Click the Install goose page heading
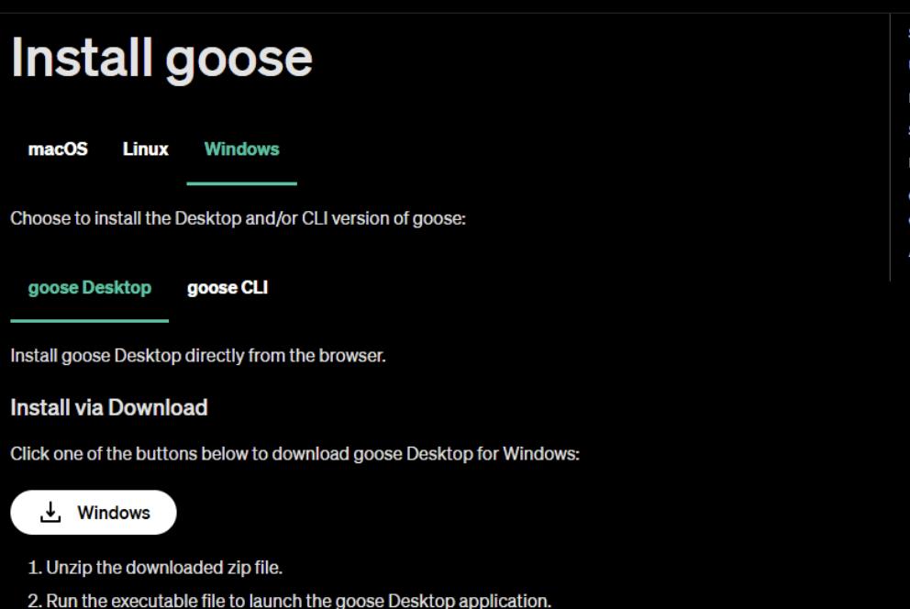This screenshot has width=910, height=609. point(161,57)
